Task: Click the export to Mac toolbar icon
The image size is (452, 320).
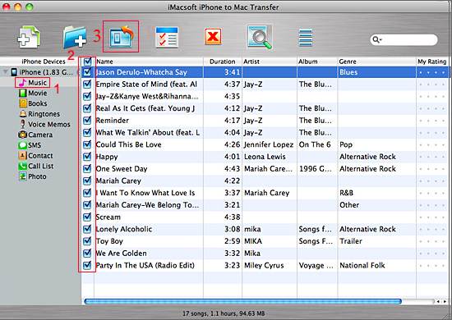Action: (x=121, y=37)
